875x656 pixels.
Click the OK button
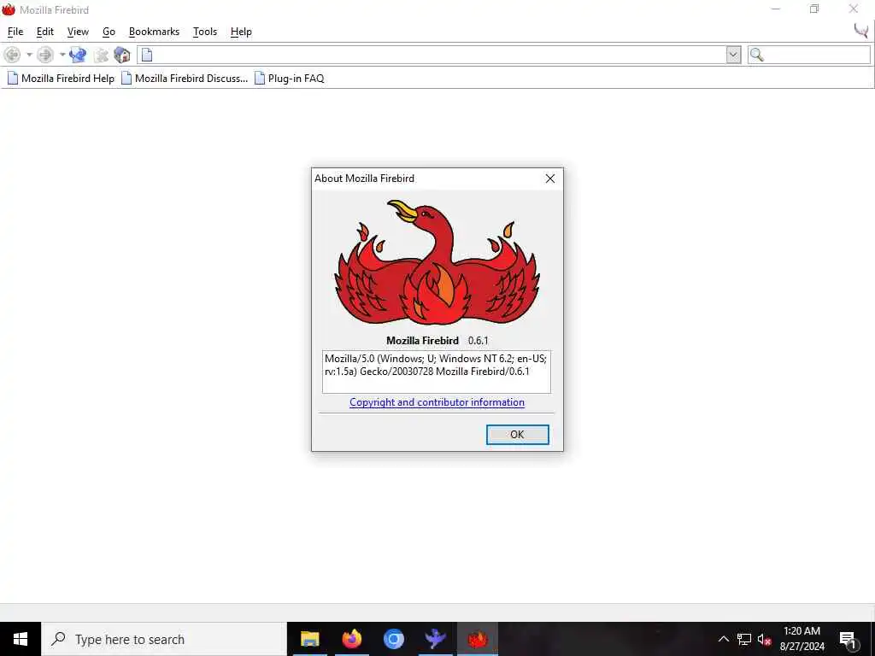tap(517, 435)
